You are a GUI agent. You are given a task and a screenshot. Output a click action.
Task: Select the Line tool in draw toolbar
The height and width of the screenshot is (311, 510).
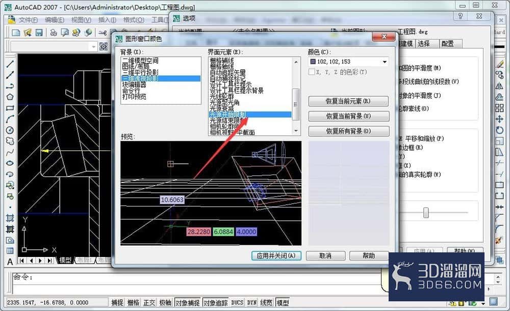(10, 64)
